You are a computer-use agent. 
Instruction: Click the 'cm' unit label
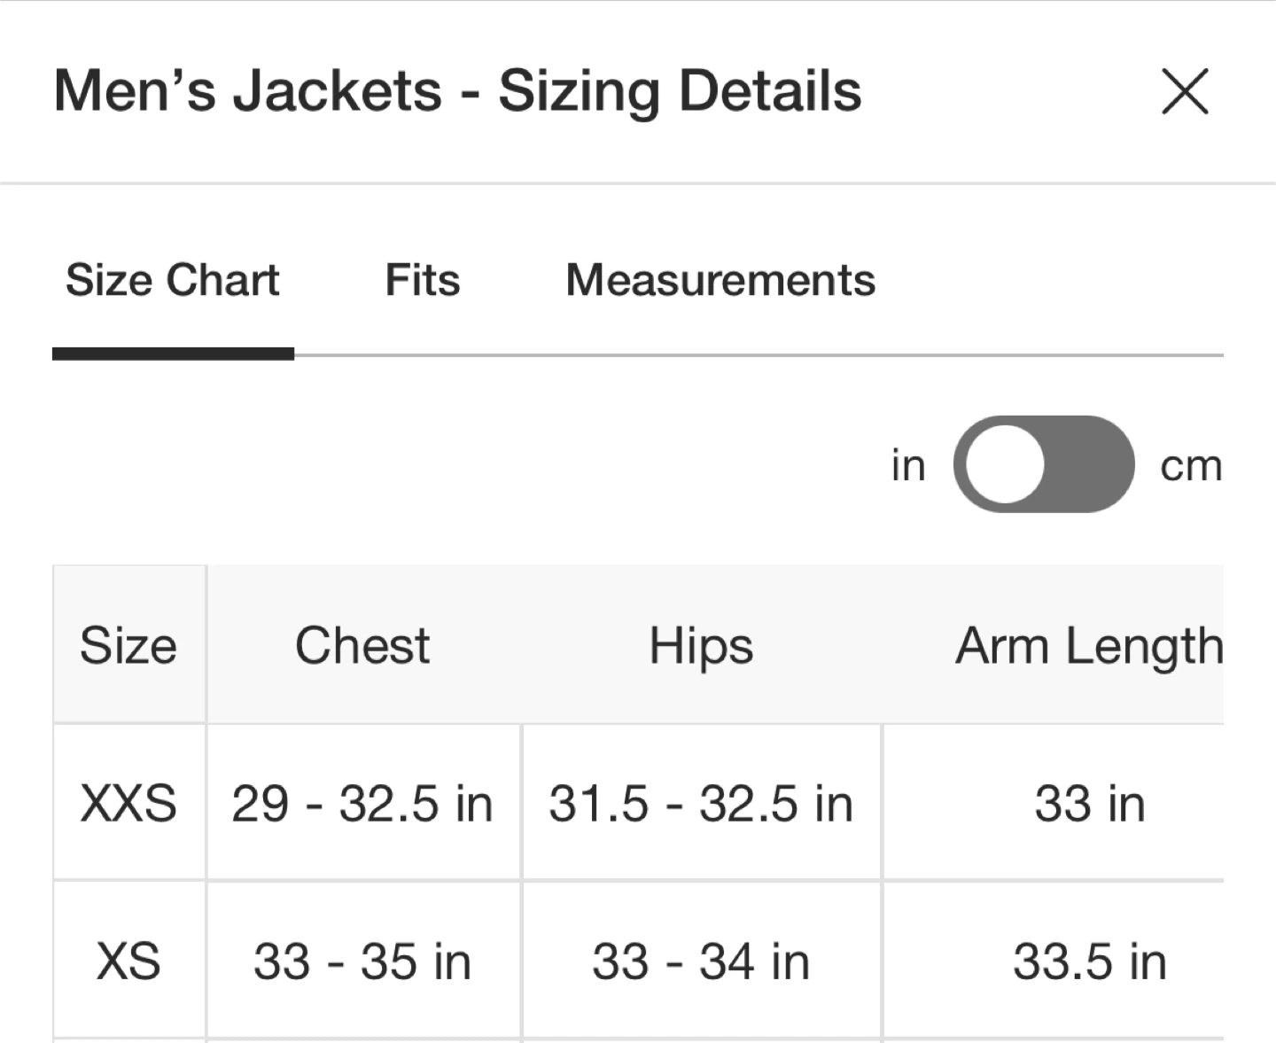click(1191, 465)
